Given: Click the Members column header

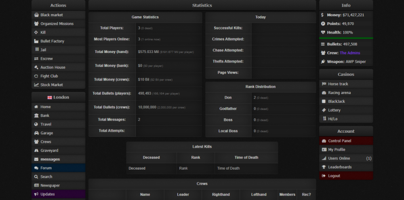Looking at the screenshot, I should (287, 195).
